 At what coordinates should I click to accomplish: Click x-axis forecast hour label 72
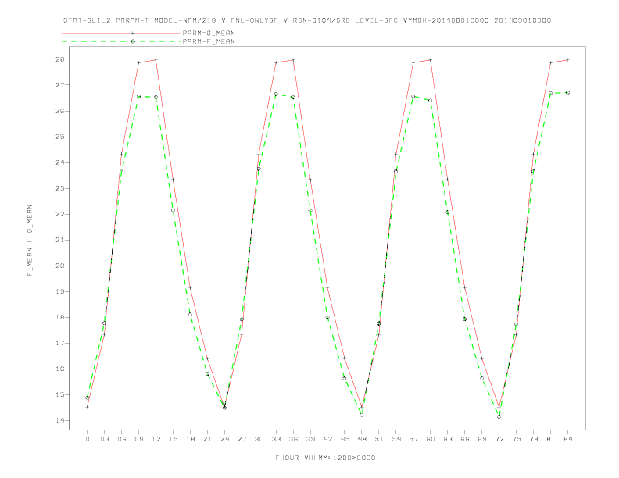[x=499, y=439]
